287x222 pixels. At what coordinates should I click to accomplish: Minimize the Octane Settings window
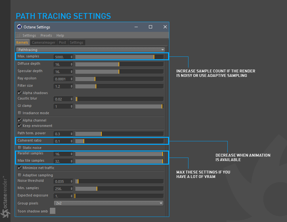coord(136,27)
